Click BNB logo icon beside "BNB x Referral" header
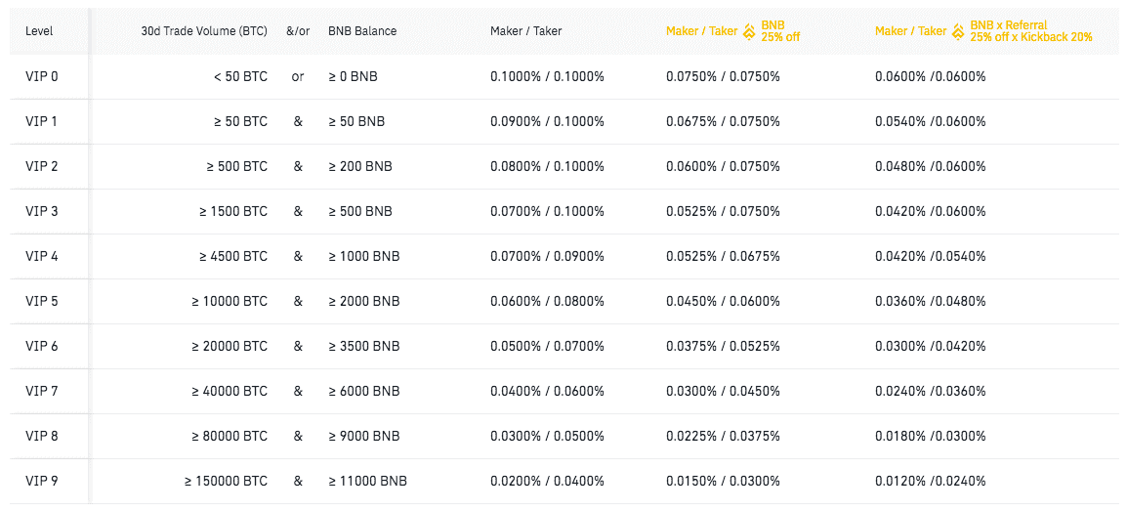Screen dimensions: 1127x512 958,31
